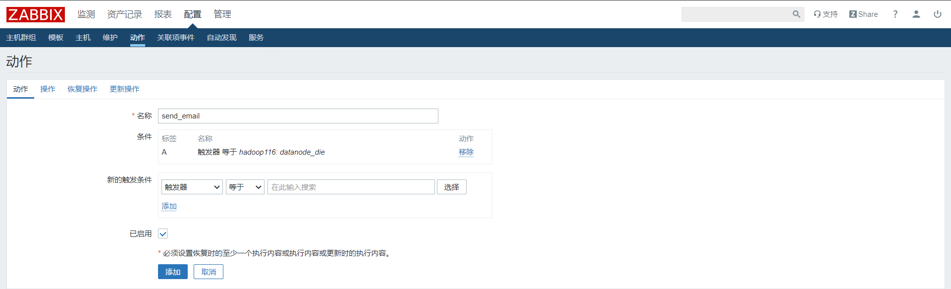Click the power sign-out icon
Screen dimensions: 951x289
(938, 14)
